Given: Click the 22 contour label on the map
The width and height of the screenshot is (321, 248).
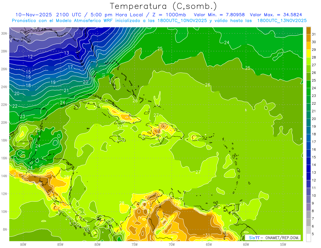Looking at the screenshot, I should 15,106.
